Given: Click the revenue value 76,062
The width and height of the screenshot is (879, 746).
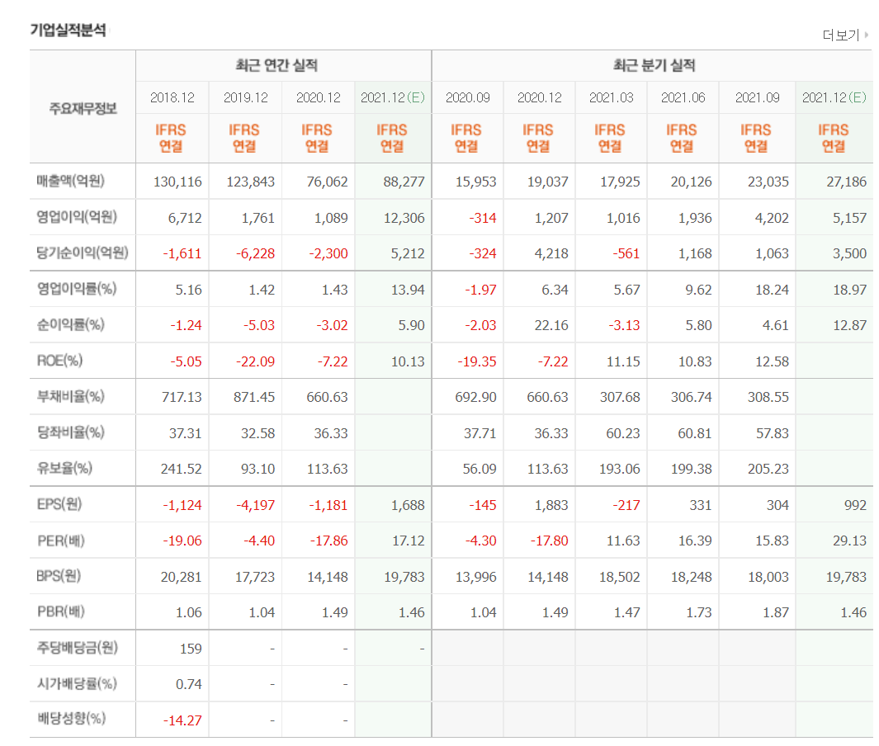Looking at the screenshot, I should pos(328,182).
